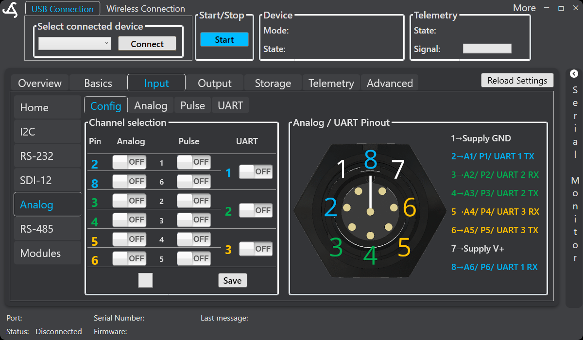Click '3→A2/ P2/ UART 2 RX' label

tap(495, 175)
